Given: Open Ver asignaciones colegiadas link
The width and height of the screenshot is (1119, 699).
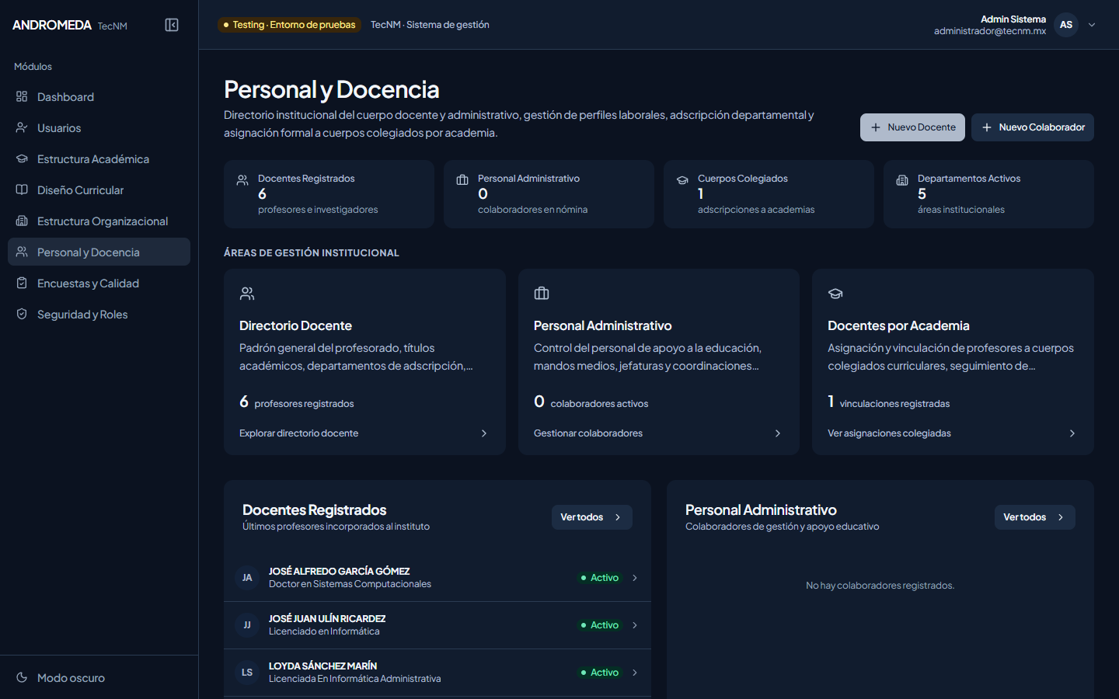Looking at the screenshot, I should pyautogui.click(x=953, y=433).
